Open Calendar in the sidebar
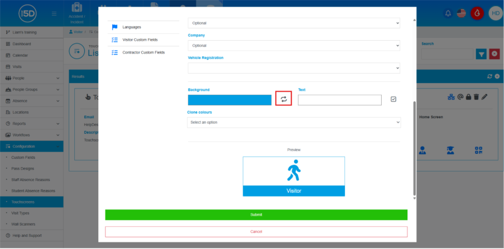The width and height of the screenshot is (504, 249). [x=31, y=55]
